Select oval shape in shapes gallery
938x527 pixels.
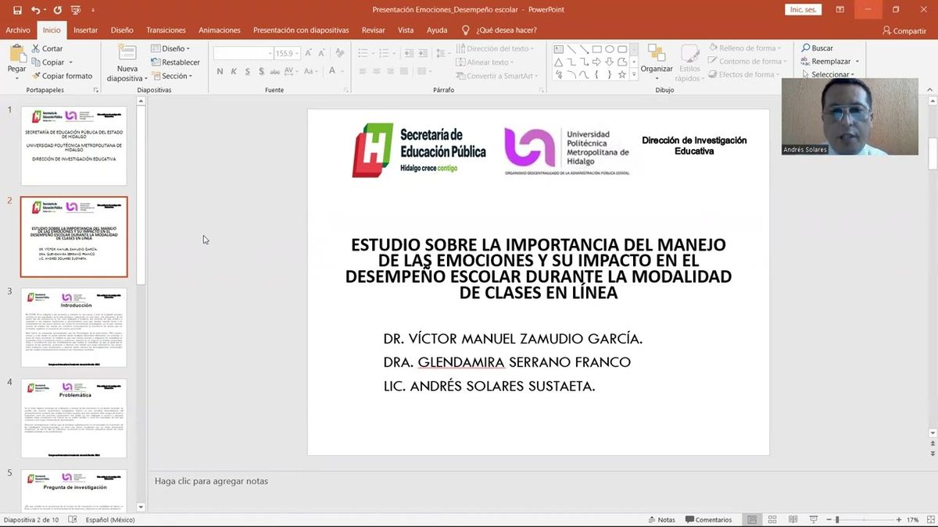point(609,48)
